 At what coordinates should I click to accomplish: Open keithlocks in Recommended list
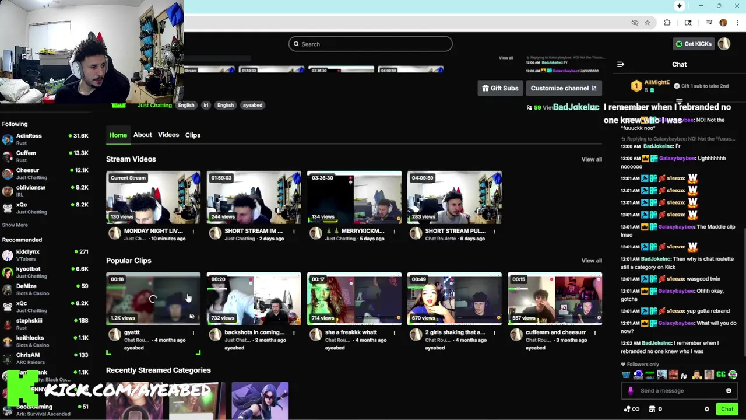pos(45,341)
